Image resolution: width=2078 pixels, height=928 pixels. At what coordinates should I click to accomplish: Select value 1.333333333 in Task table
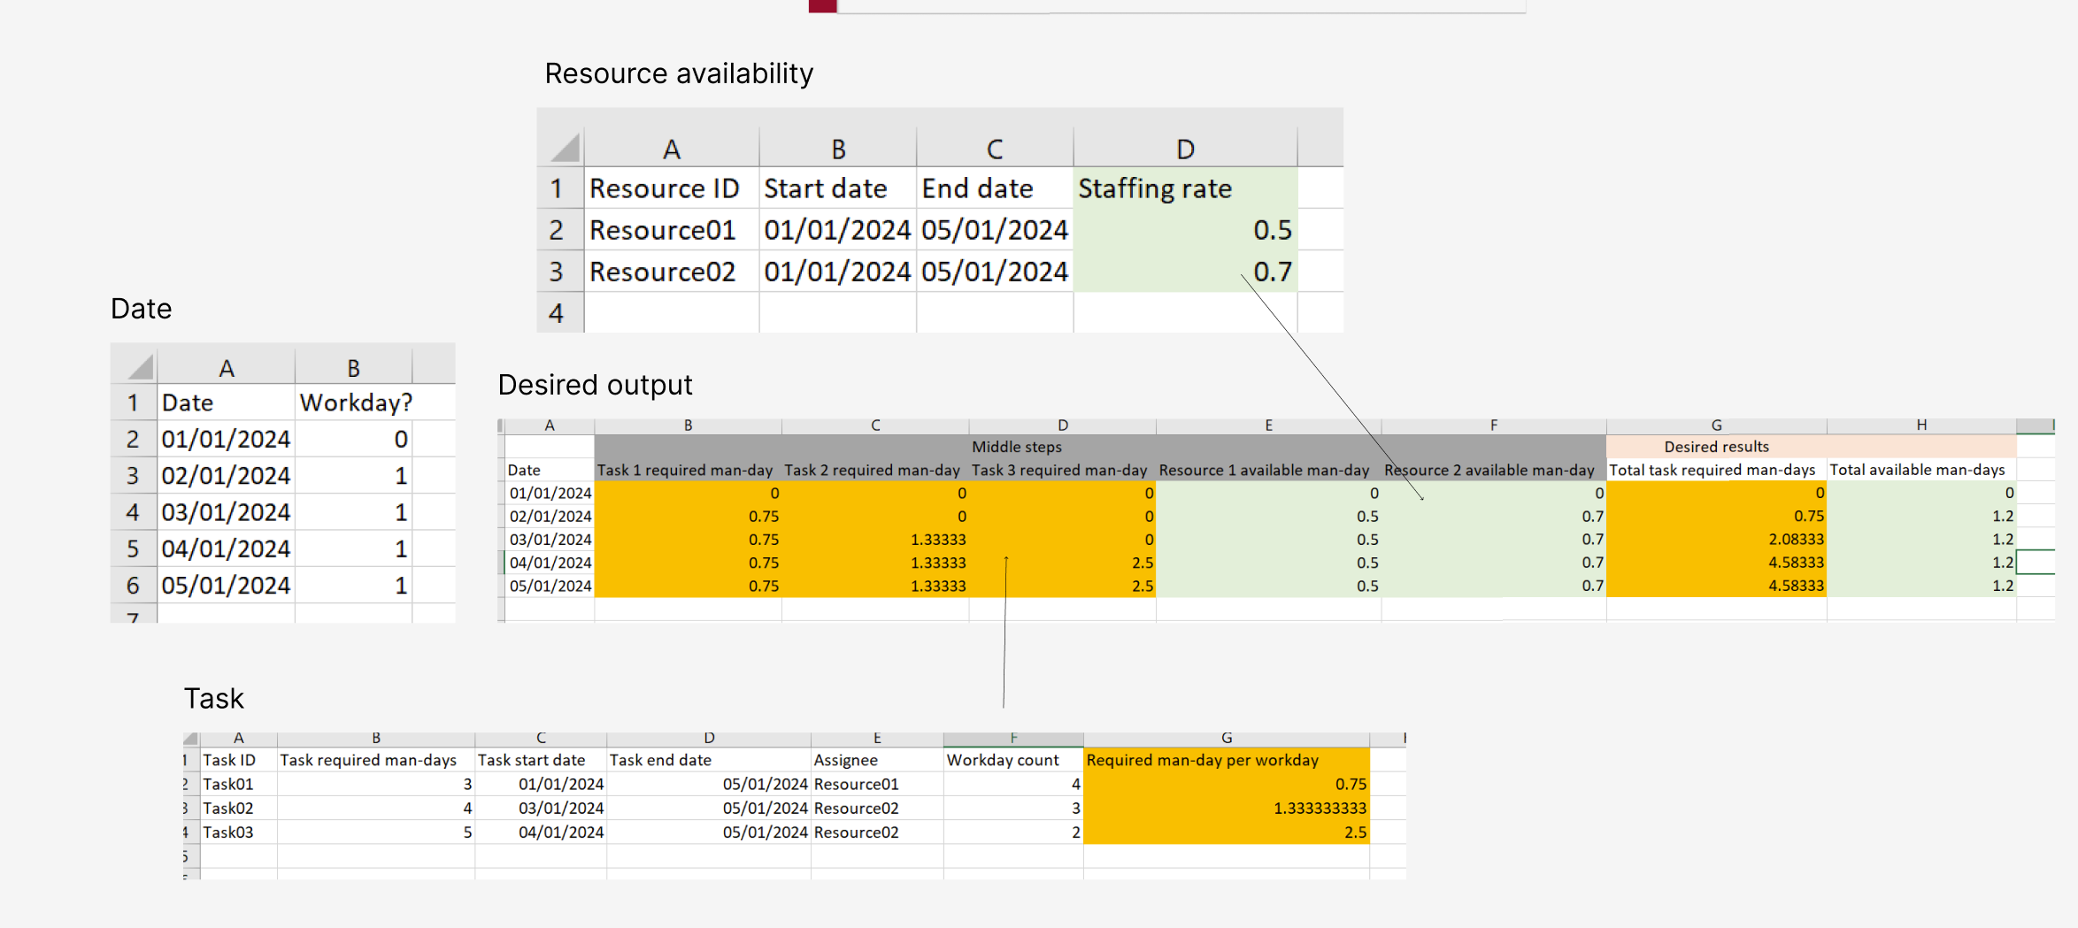(x=1226, y=808)
